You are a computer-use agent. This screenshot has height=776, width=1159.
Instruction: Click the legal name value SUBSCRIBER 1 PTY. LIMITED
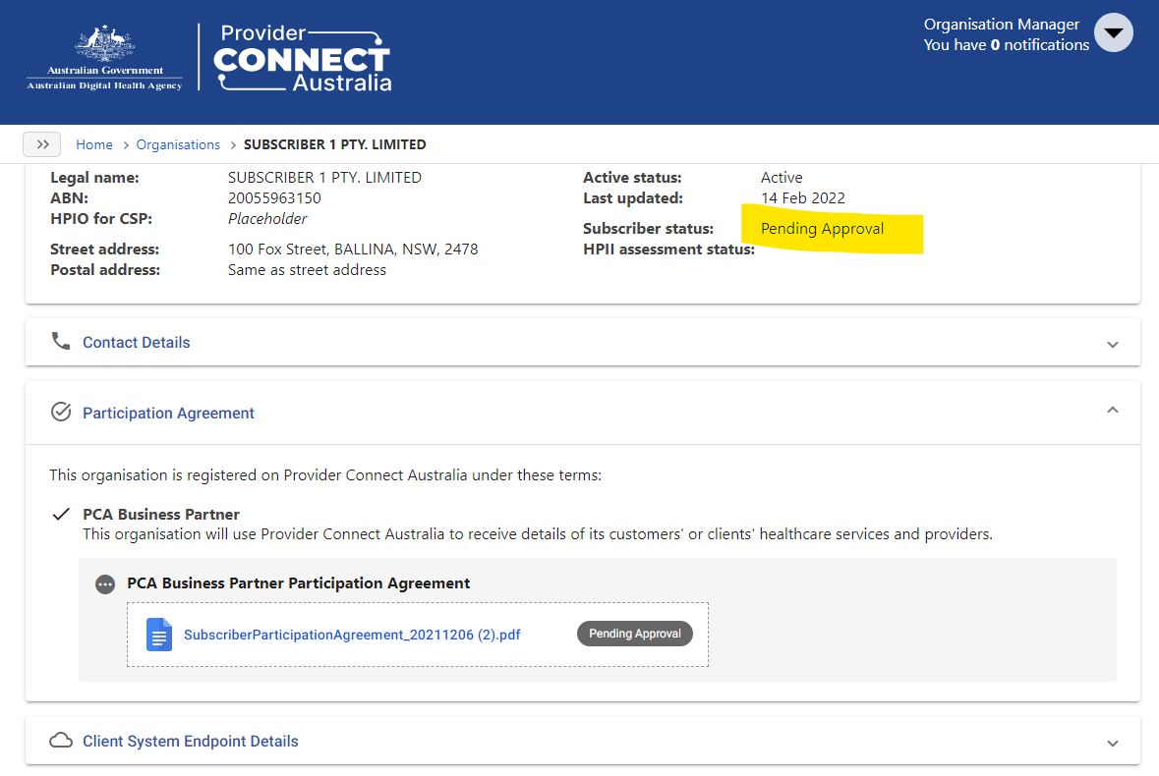[x=324, y=177]
